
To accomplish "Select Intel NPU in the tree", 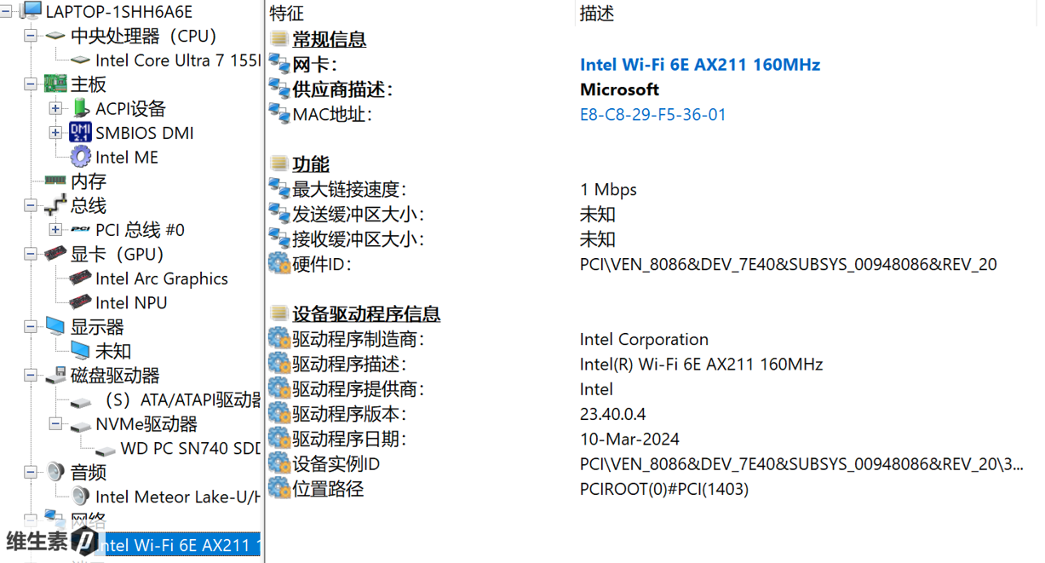I will click(131, 302).
